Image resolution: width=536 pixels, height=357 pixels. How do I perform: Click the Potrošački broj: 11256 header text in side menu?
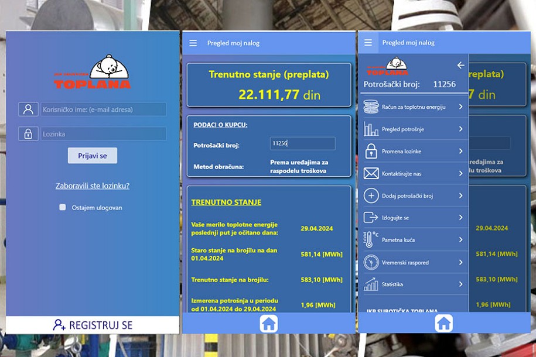pos(409,84)
